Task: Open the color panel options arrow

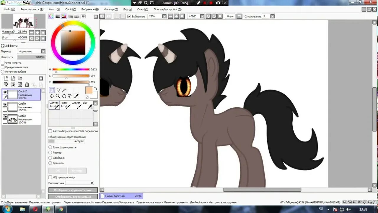Action: pos(95,17)
